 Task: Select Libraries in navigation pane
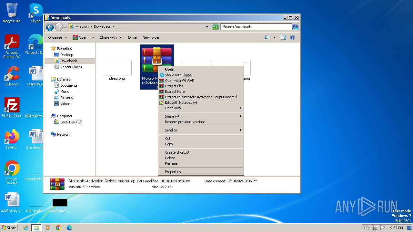point(64,79)
